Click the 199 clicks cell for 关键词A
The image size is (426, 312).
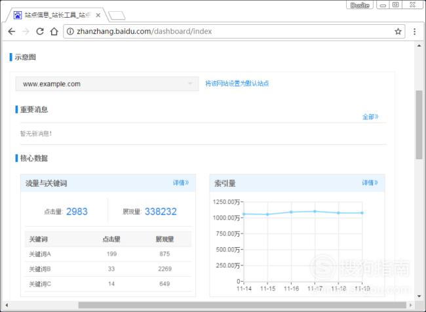[111, 254]
